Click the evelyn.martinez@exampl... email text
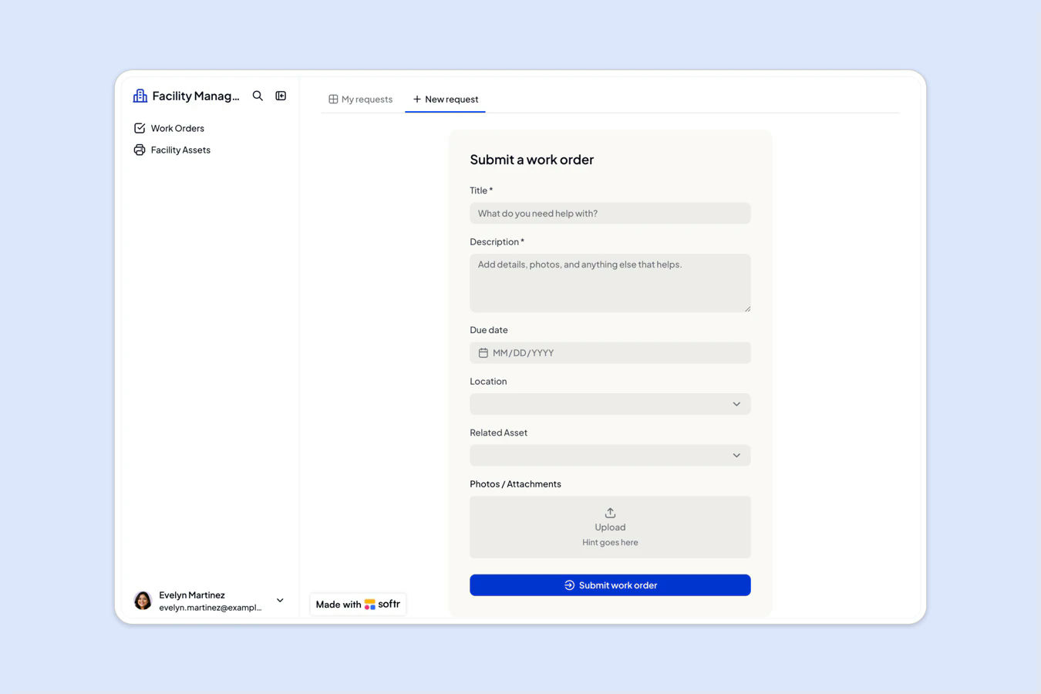 [x=211, y=608]
